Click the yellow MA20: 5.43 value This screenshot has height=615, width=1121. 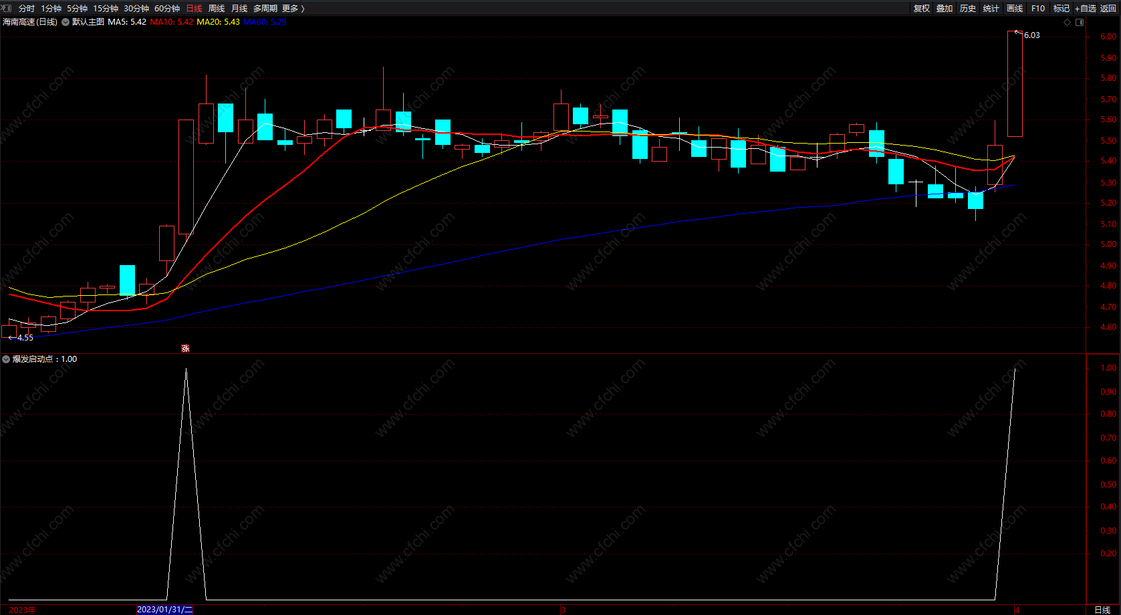(219, 22)
